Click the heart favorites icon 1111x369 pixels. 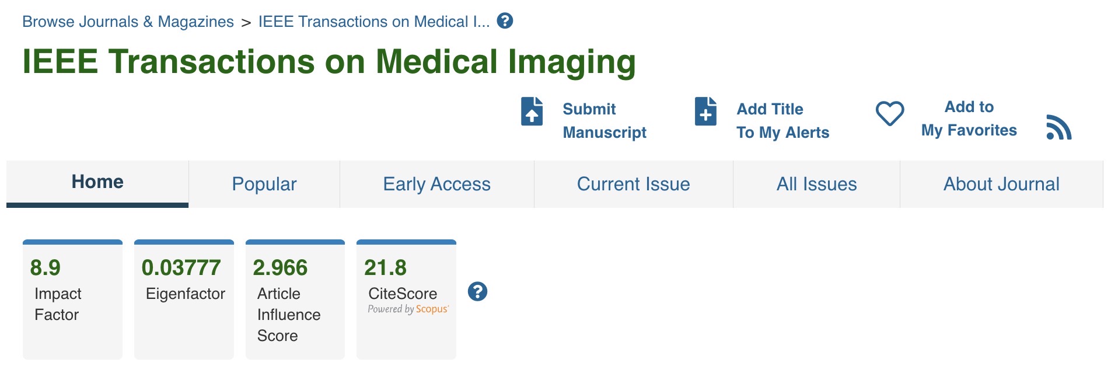click(890, 113)
